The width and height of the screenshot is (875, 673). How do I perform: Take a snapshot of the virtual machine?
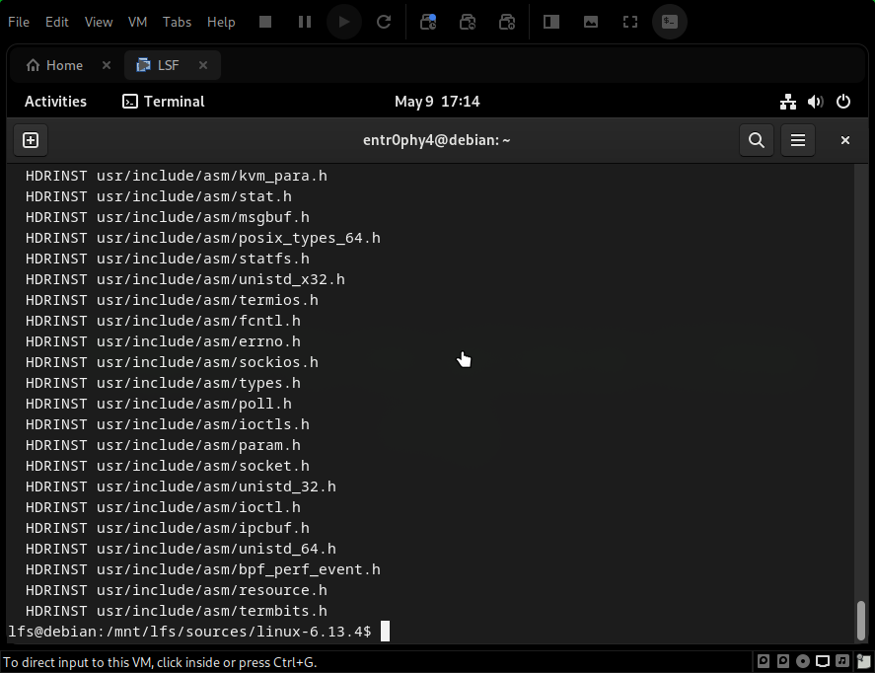coord(427,21)
